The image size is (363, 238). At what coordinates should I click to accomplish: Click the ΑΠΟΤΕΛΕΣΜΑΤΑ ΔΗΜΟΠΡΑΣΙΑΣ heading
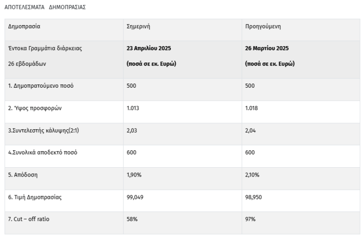coord(45,7)
